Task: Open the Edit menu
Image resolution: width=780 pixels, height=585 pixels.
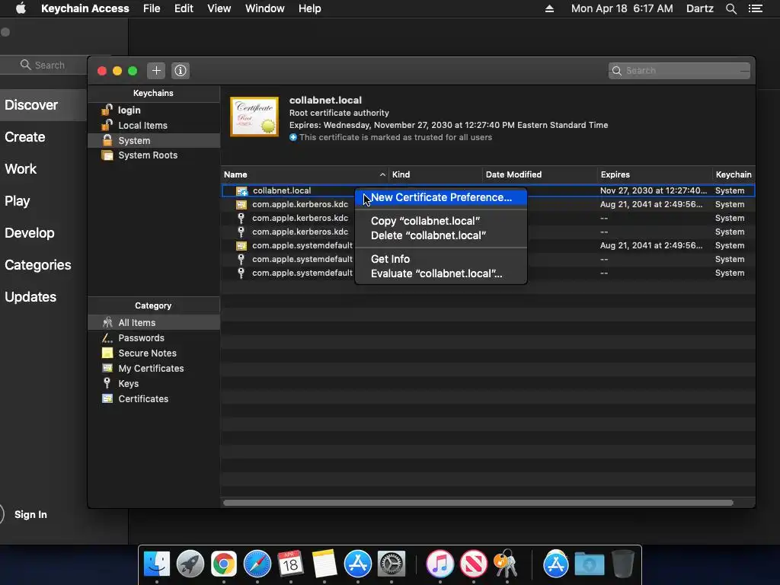Action: pos(184,8)
